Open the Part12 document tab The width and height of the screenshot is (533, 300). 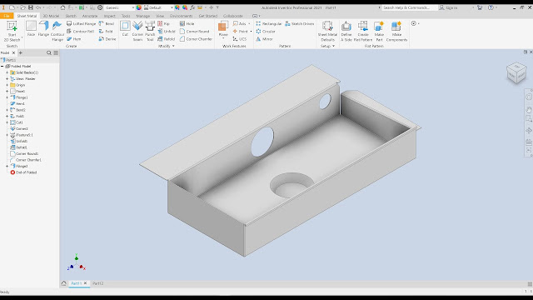[98, 283]
